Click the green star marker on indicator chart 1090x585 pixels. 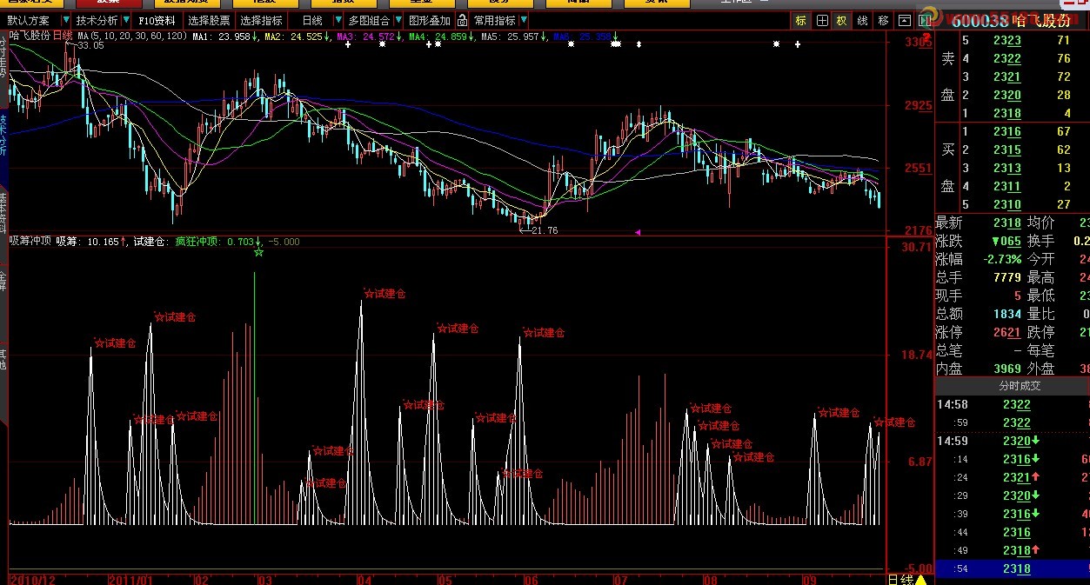258,252
